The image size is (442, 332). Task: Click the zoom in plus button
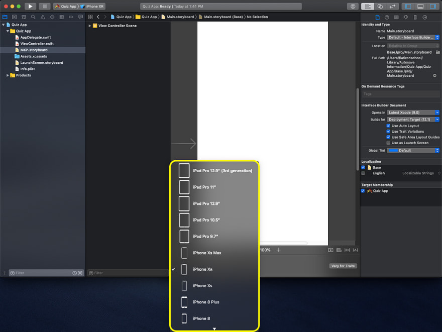(x=278, y=250)
